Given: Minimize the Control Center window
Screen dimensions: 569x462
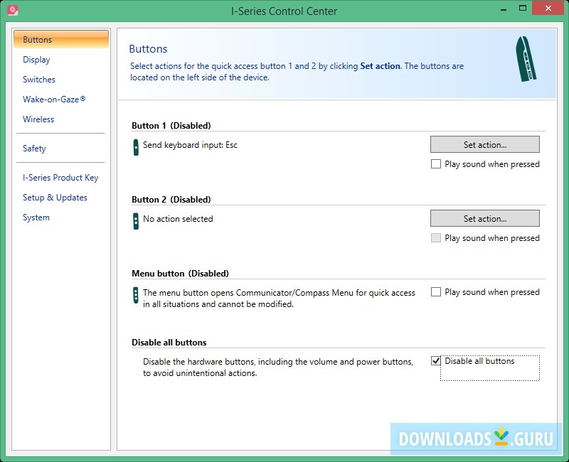Looking at the screenshot, I should pyautogui.click(x=504, y=9).
